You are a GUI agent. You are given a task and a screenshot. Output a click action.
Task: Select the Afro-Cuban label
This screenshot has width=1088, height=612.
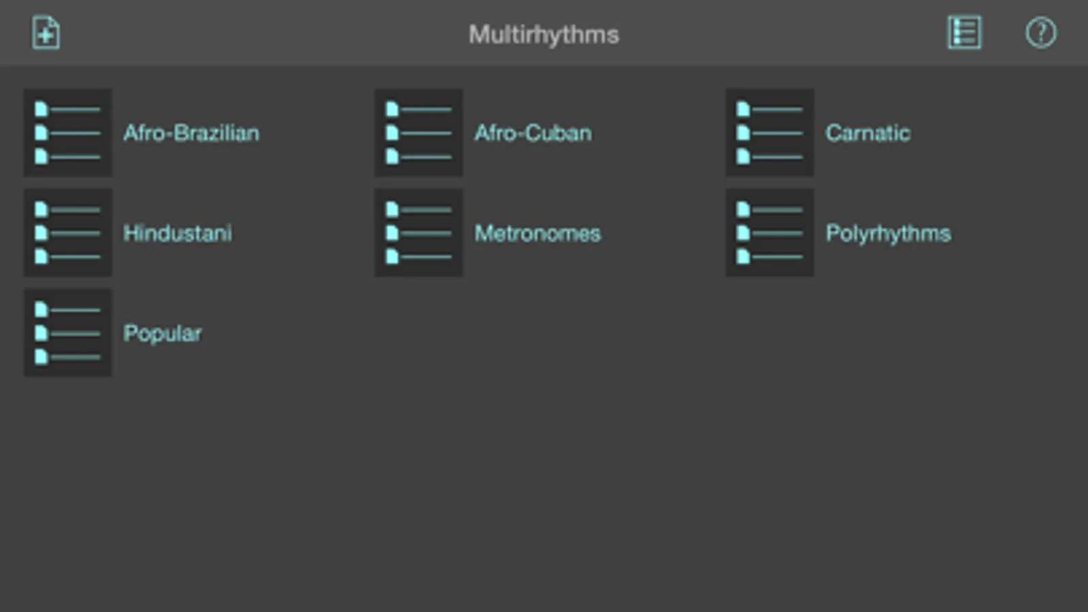click(533, 133)
